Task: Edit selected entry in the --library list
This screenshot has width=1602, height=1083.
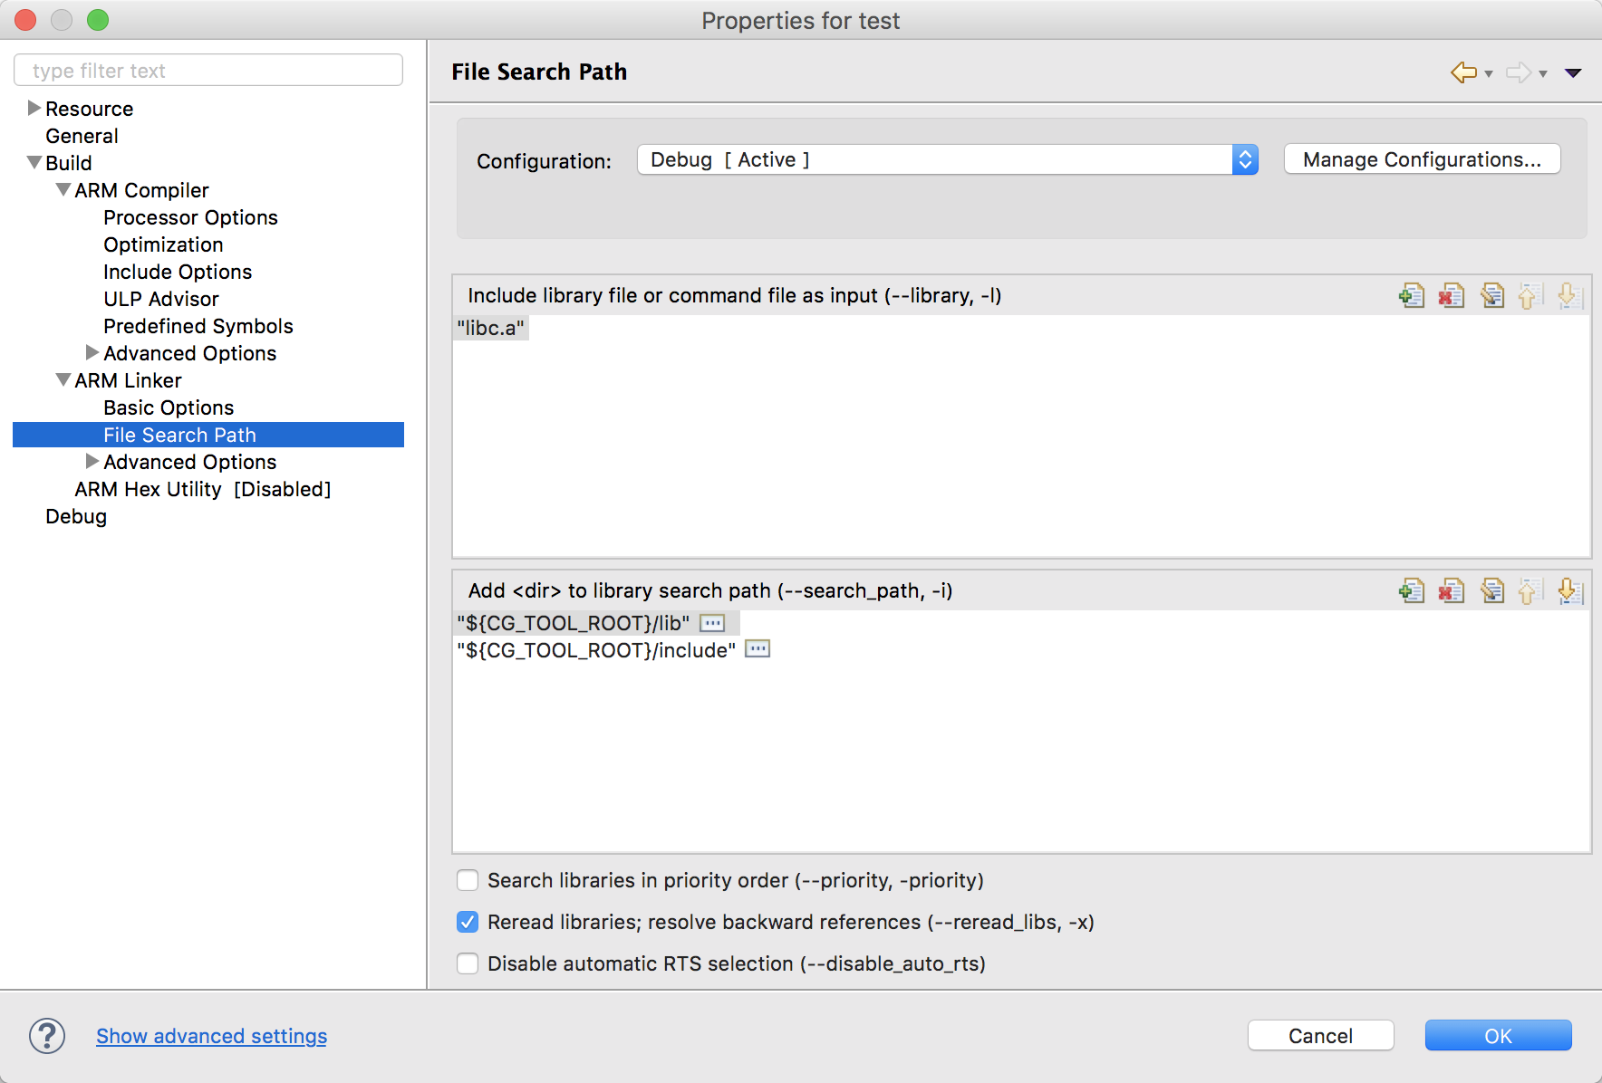Action: (1491, 295)
